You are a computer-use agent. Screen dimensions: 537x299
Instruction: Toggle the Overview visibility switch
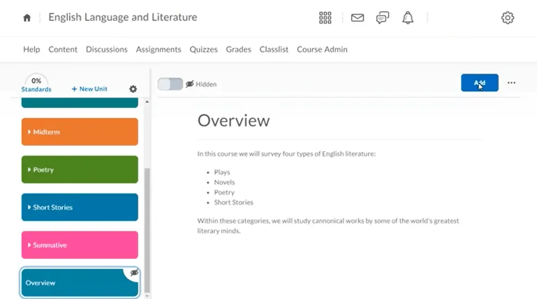(170, 84)
